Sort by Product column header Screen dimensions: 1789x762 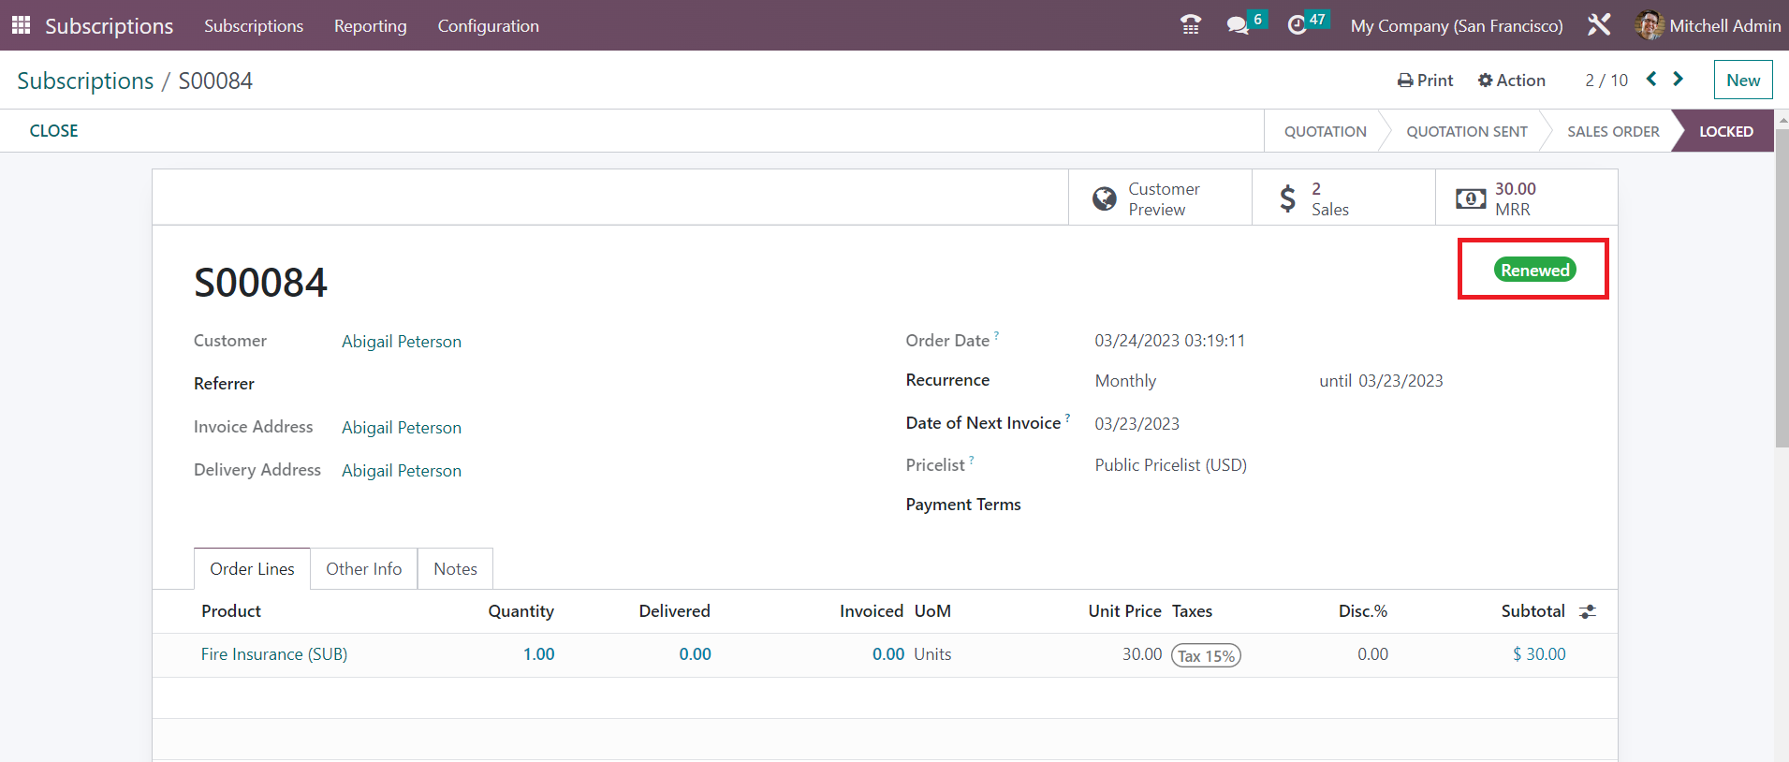click(231, 611)
